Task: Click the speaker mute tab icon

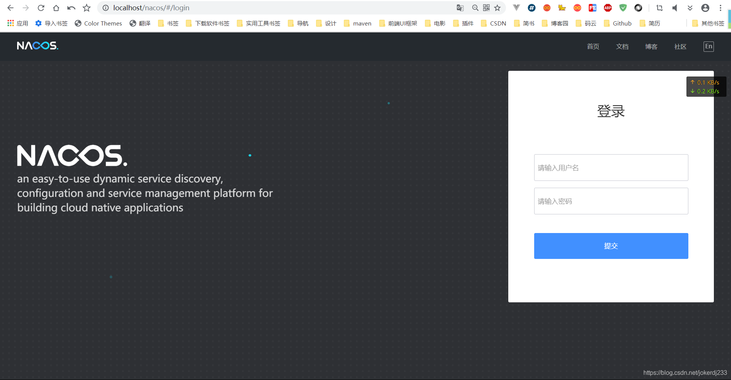Action: pyautogui.click(x=675, y=8)
